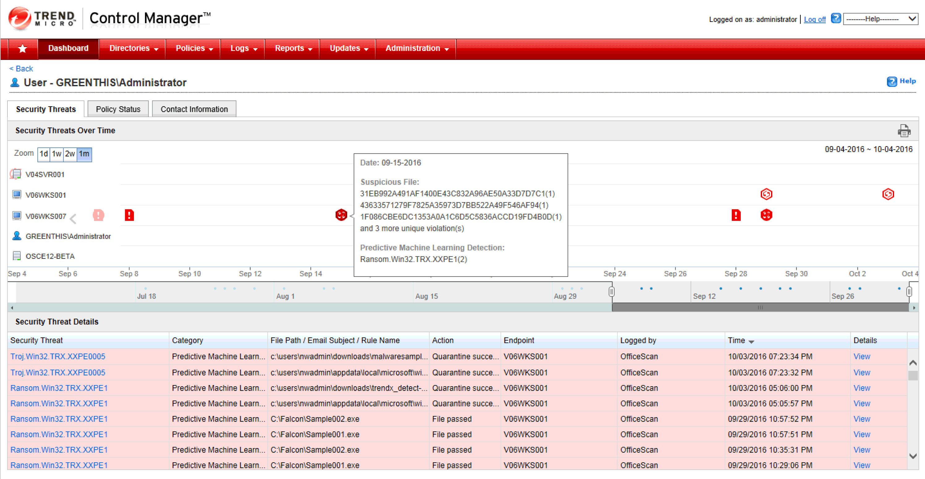The height and width of the screenshot is (479, 925).
Task: Open View details for Troj.Win32.TRX.XXPE0005
Action: point(862,357)
